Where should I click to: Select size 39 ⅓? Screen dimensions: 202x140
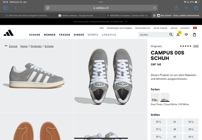coord(158,137)
